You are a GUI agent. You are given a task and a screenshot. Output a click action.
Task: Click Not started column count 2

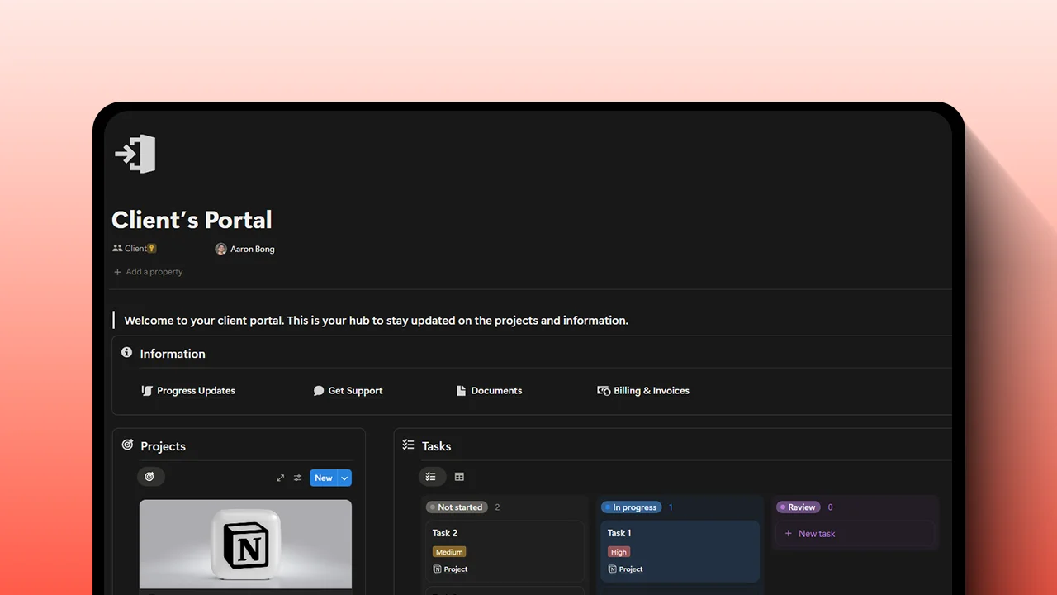[x=497, y=507]
